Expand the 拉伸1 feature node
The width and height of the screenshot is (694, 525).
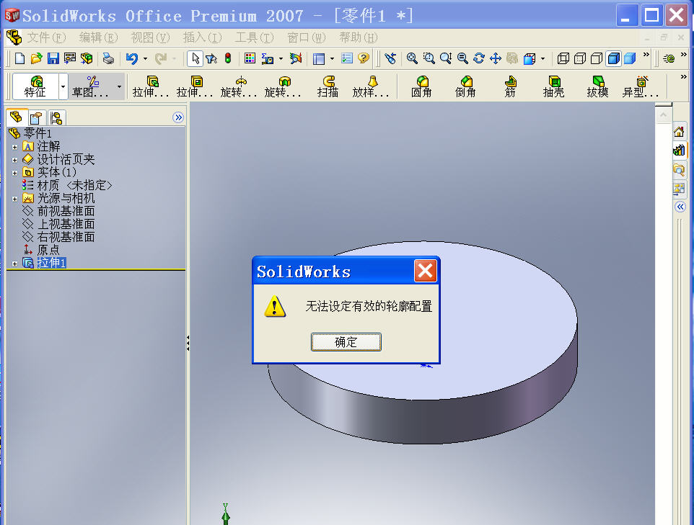click(x=14, y=264)
